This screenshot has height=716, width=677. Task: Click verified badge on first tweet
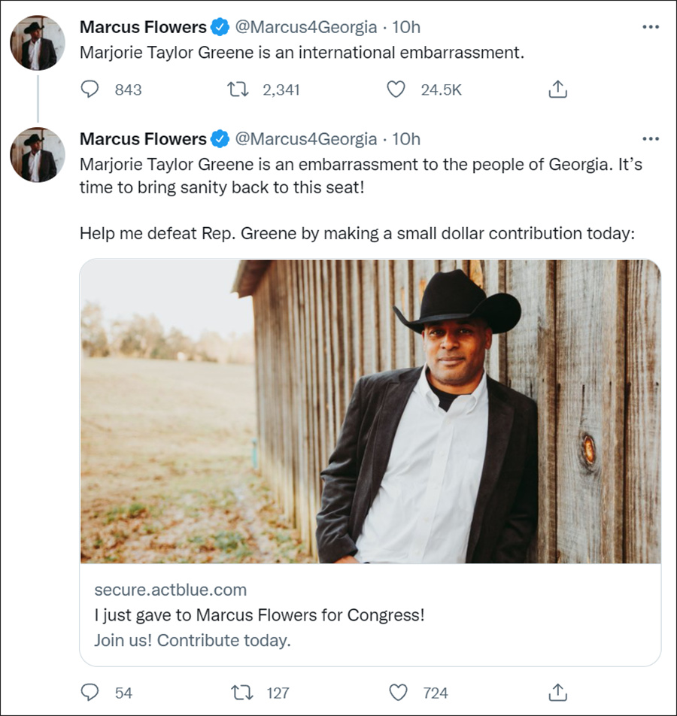pyautogui.click(x=219, y=28)
